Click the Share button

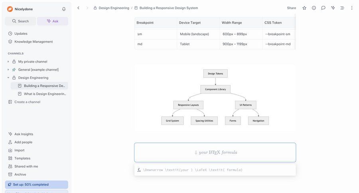(x=292, y=8)
